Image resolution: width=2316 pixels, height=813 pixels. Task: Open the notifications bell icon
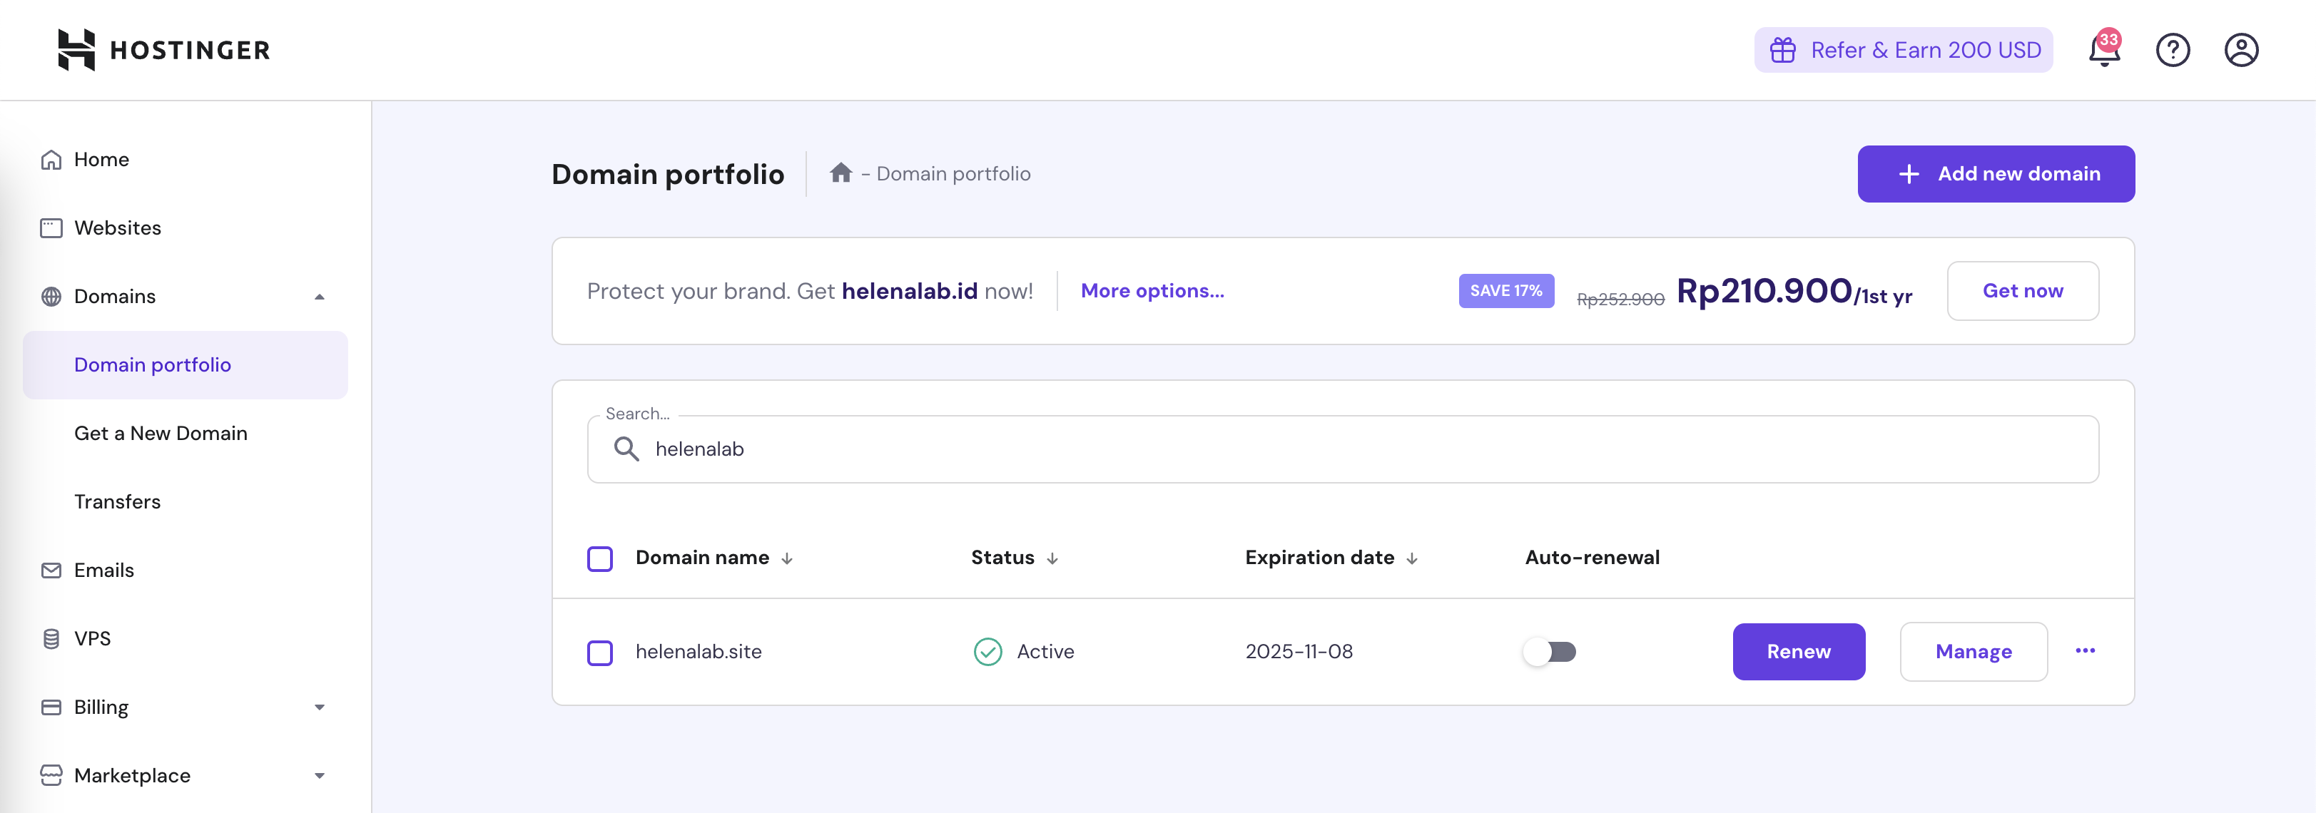2103,51
